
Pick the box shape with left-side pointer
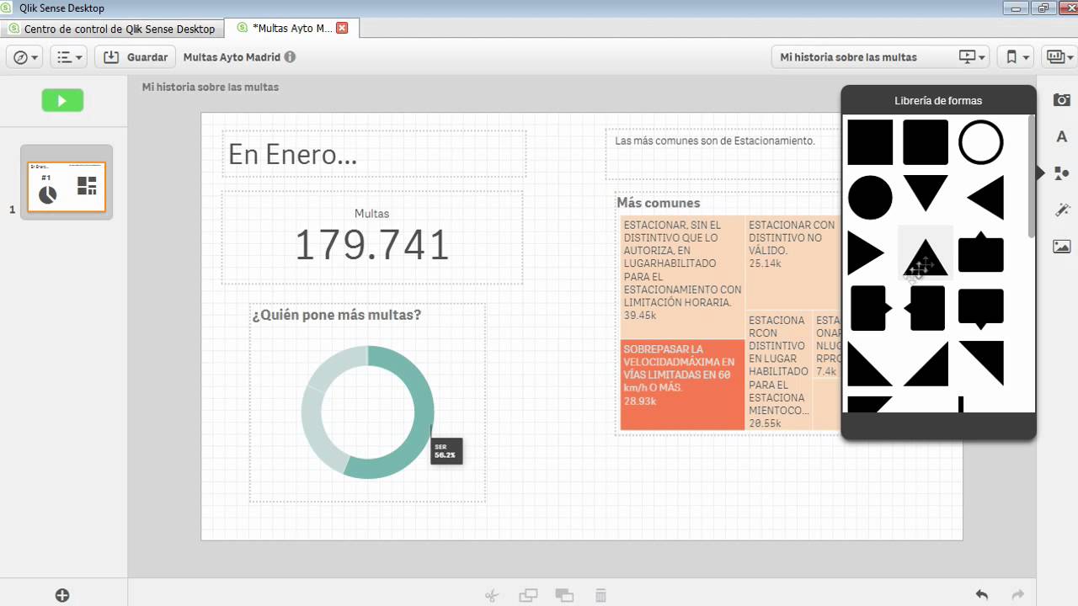coord(924,308)
